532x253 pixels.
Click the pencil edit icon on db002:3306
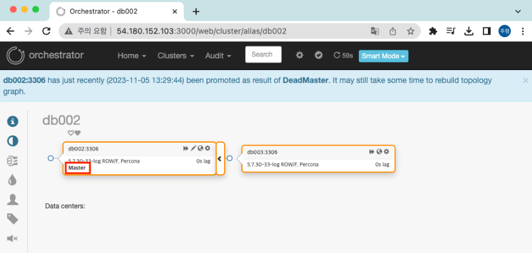(x=193, y=148)
